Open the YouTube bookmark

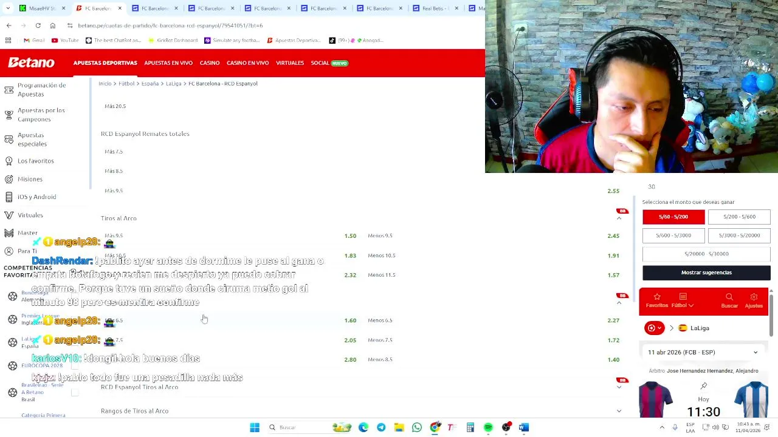point(65,40)
